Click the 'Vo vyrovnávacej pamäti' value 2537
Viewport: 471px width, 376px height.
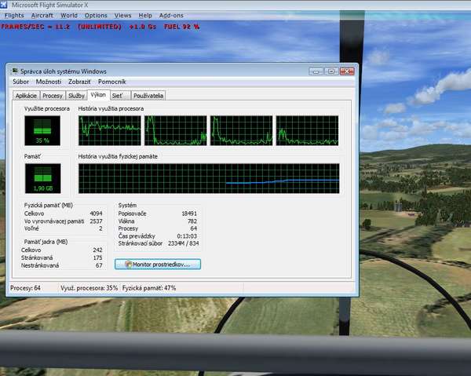pyautogui.click(x=96, y=221)
